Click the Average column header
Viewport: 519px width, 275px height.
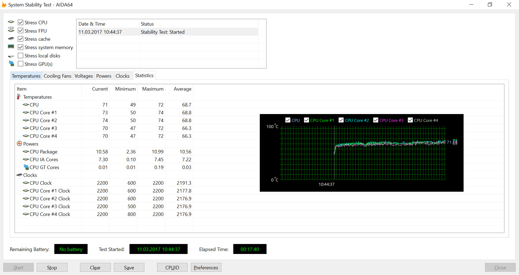(x=179, y=89)
